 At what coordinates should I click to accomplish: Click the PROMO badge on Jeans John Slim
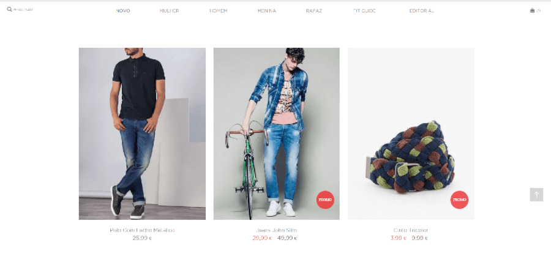tap(325, 200)
